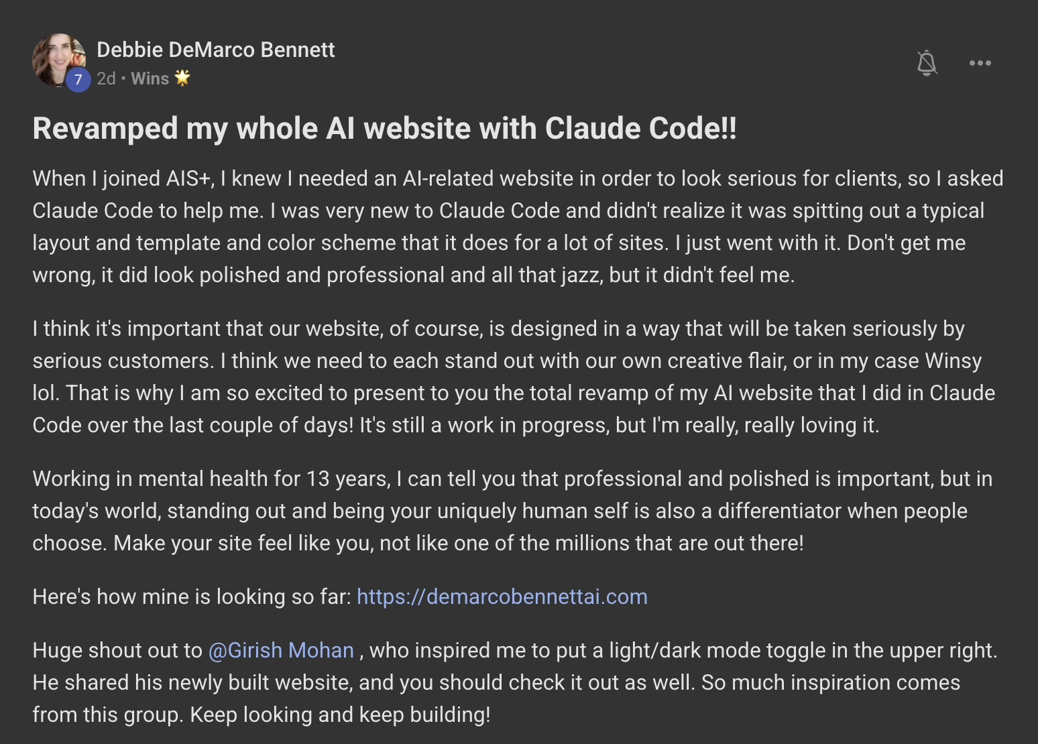Image resolution: width=1038 pixels, height=744 pixels.
Task: Click Debbie's profile avatar photo
Action: (59, 60)
